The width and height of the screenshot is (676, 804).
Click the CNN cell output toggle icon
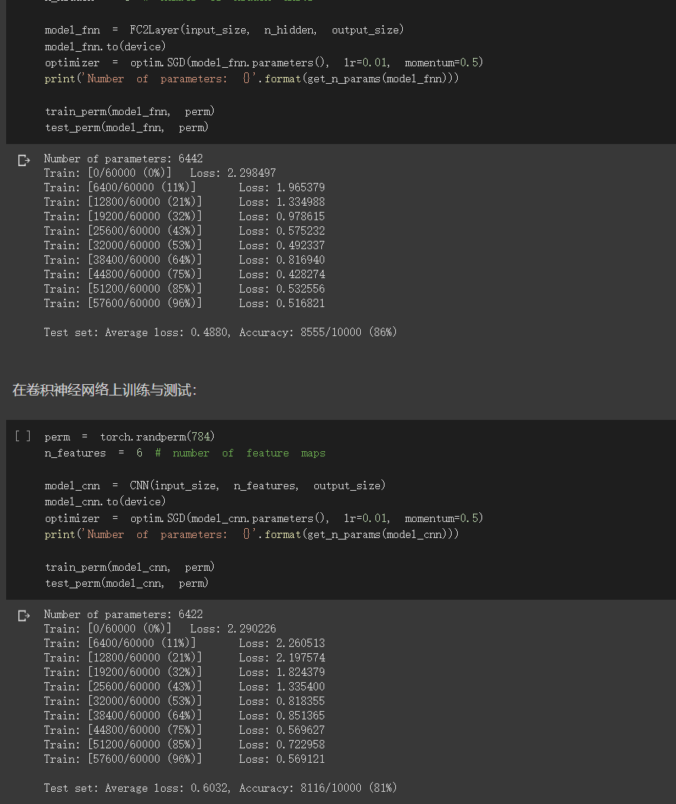click(24, 615)
